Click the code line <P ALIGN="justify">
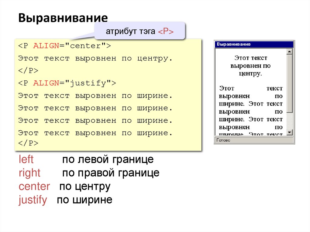310x232 pixels. coord(67,83)
